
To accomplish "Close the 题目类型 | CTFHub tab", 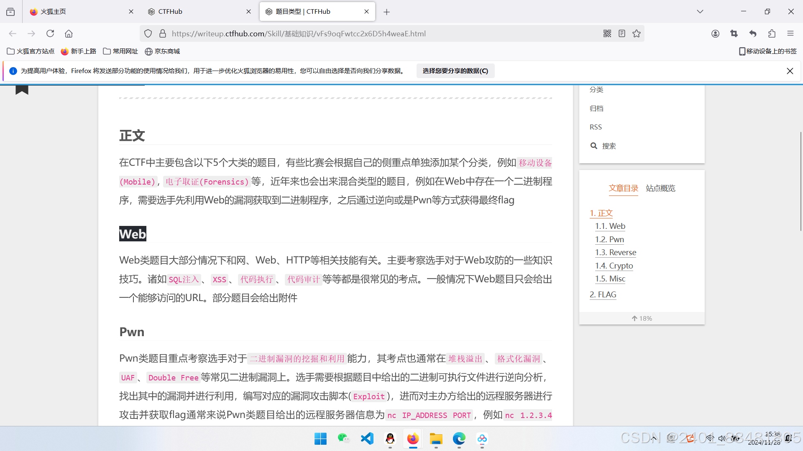I will coord(366,12).
